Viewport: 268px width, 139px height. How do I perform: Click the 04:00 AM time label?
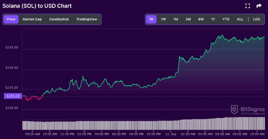click(x=205, y=134)
